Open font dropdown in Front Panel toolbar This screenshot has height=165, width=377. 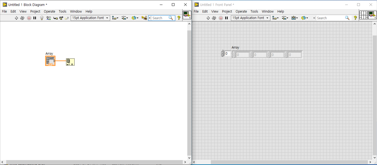[x=251, y=18]
